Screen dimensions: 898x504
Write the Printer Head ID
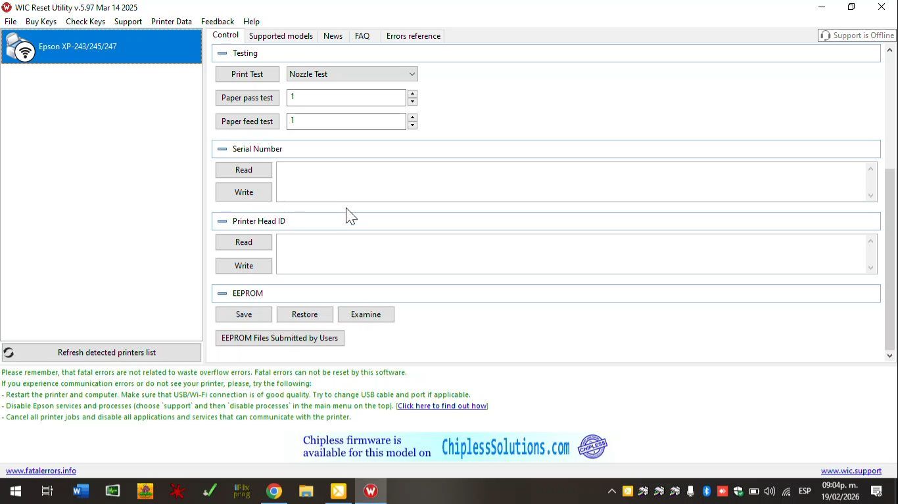point(244,266)
